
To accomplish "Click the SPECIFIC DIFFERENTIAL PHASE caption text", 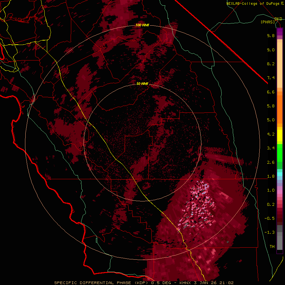I will tap(93, 283).
